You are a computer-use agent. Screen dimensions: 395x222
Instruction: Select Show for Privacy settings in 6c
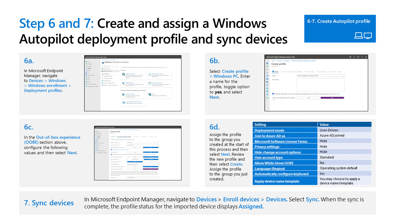pos(135,152)
